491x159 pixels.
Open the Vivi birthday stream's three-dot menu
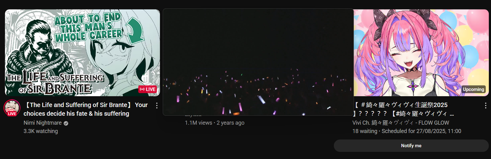485,105
